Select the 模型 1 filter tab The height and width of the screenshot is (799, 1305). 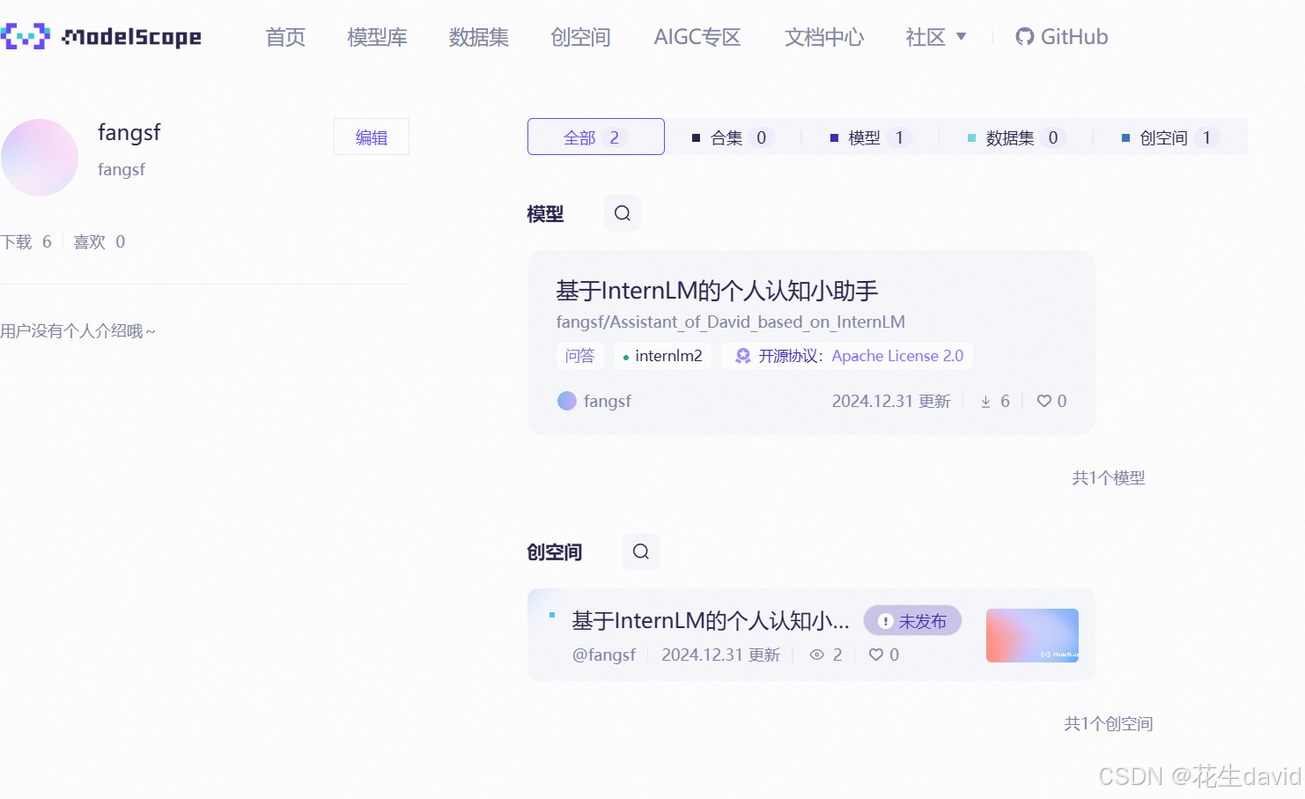(x=870, y=137)
